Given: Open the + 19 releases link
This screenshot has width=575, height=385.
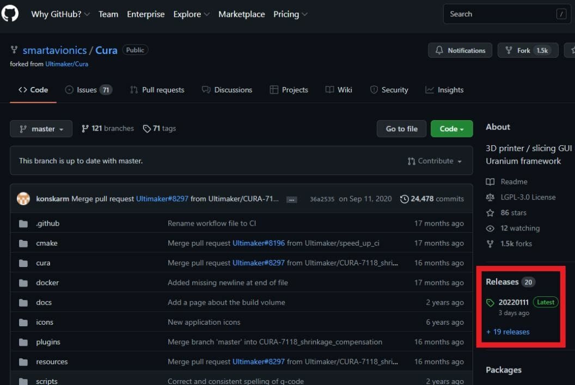Looking at the screenshot, I should pos(508,332).
